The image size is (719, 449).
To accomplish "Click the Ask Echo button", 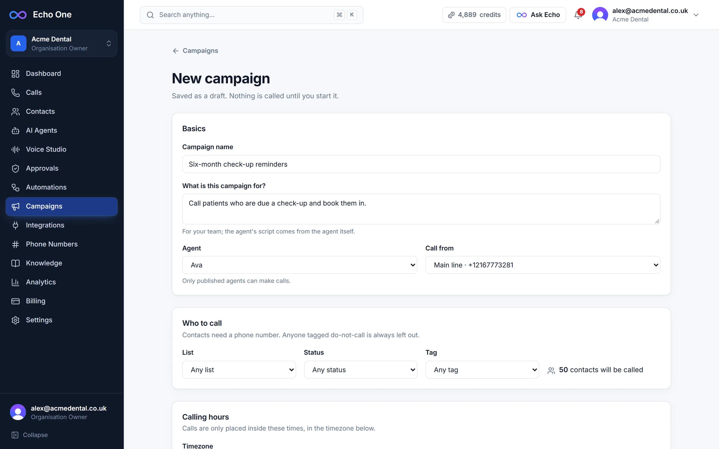I will pyautogui.click(x=538, y=15).
